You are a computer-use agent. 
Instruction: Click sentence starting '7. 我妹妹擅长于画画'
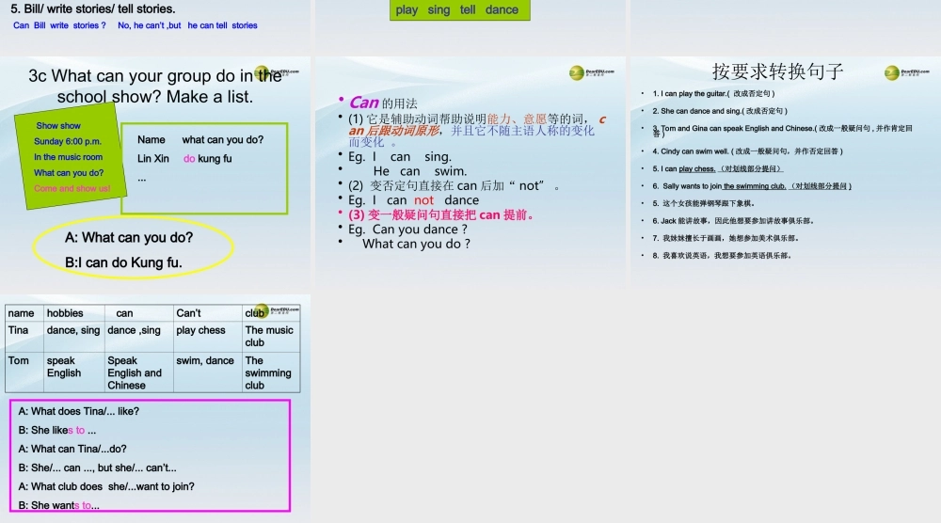click(x=726, y=238)
